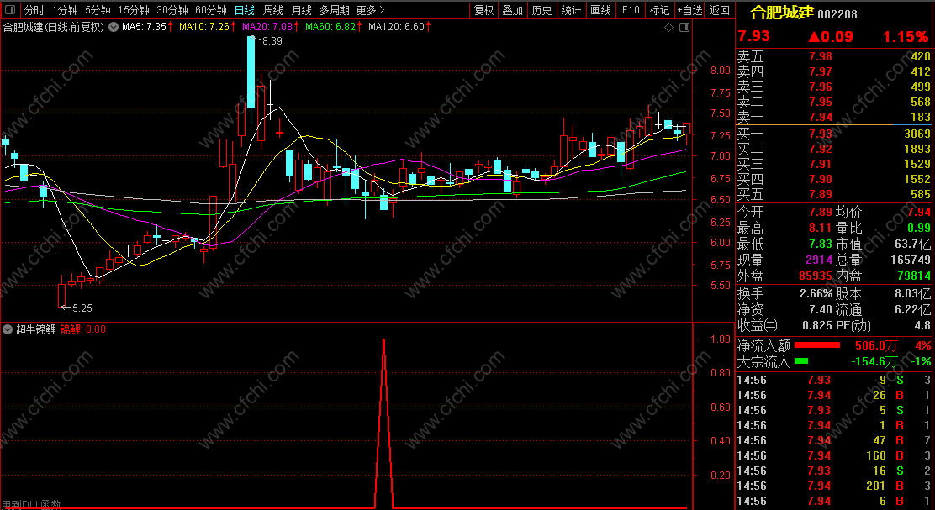Toggle the left sidebar panel icon
935x510 pixels.
click(x=11, y=10)
